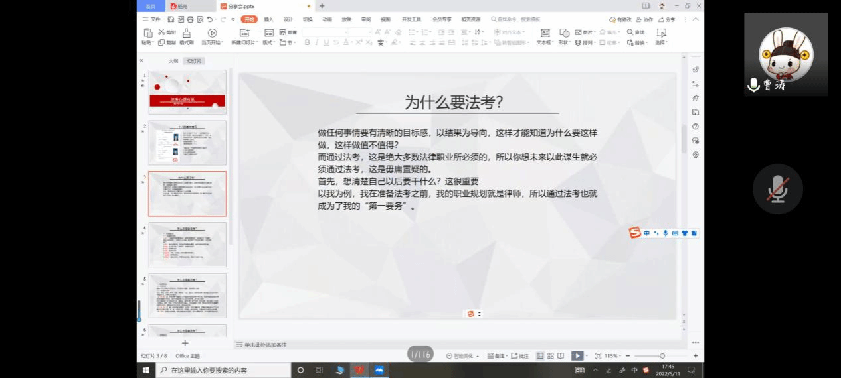Switch to slide sorter view in status bar
Image resolution: width=841 pixels, height=378 pixels.
point(550,356)
